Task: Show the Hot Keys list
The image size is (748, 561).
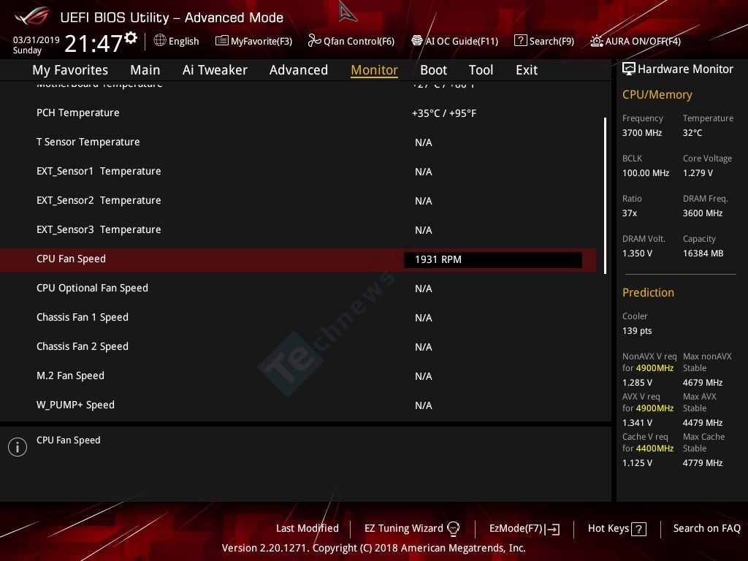Action: (608, 528)
